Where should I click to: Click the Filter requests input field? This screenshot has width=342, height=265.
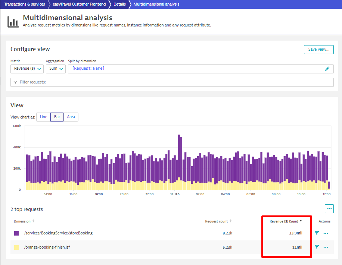pyautogui.click(x=172, y=82)
